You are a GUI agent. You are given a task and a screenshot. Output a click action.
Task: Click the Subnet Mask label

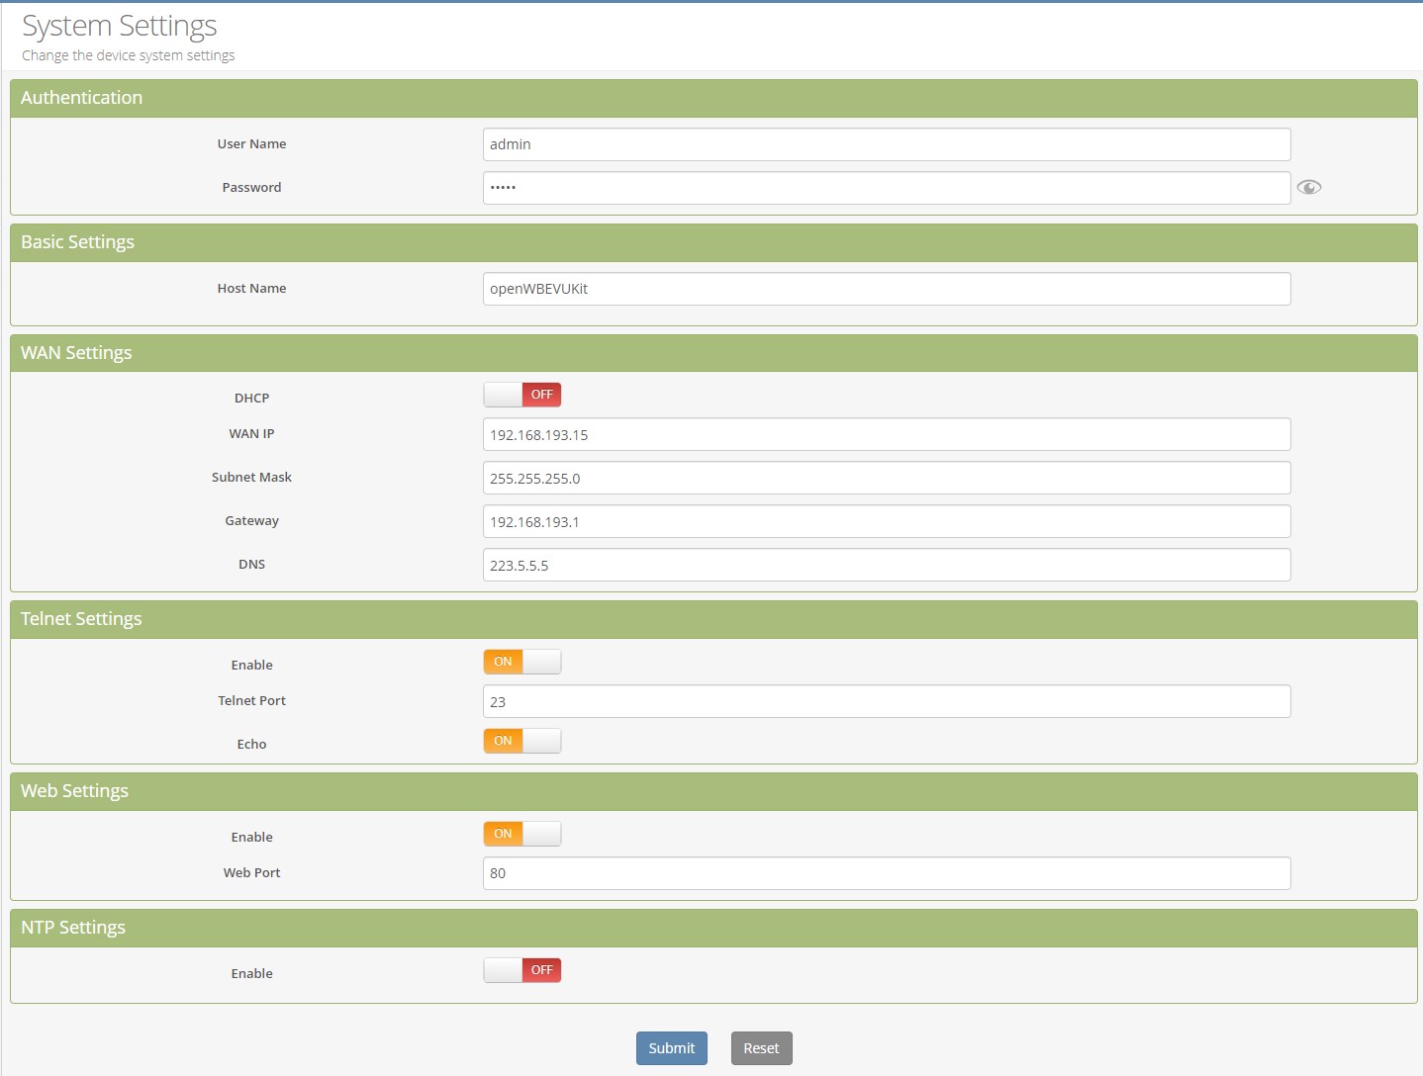coord(251,478)
